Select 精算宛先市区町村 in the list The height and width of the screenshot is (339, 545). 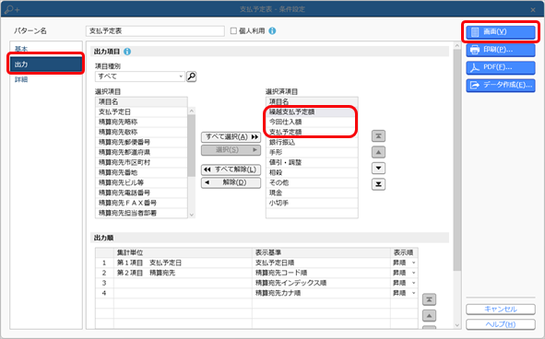[141, 162]
